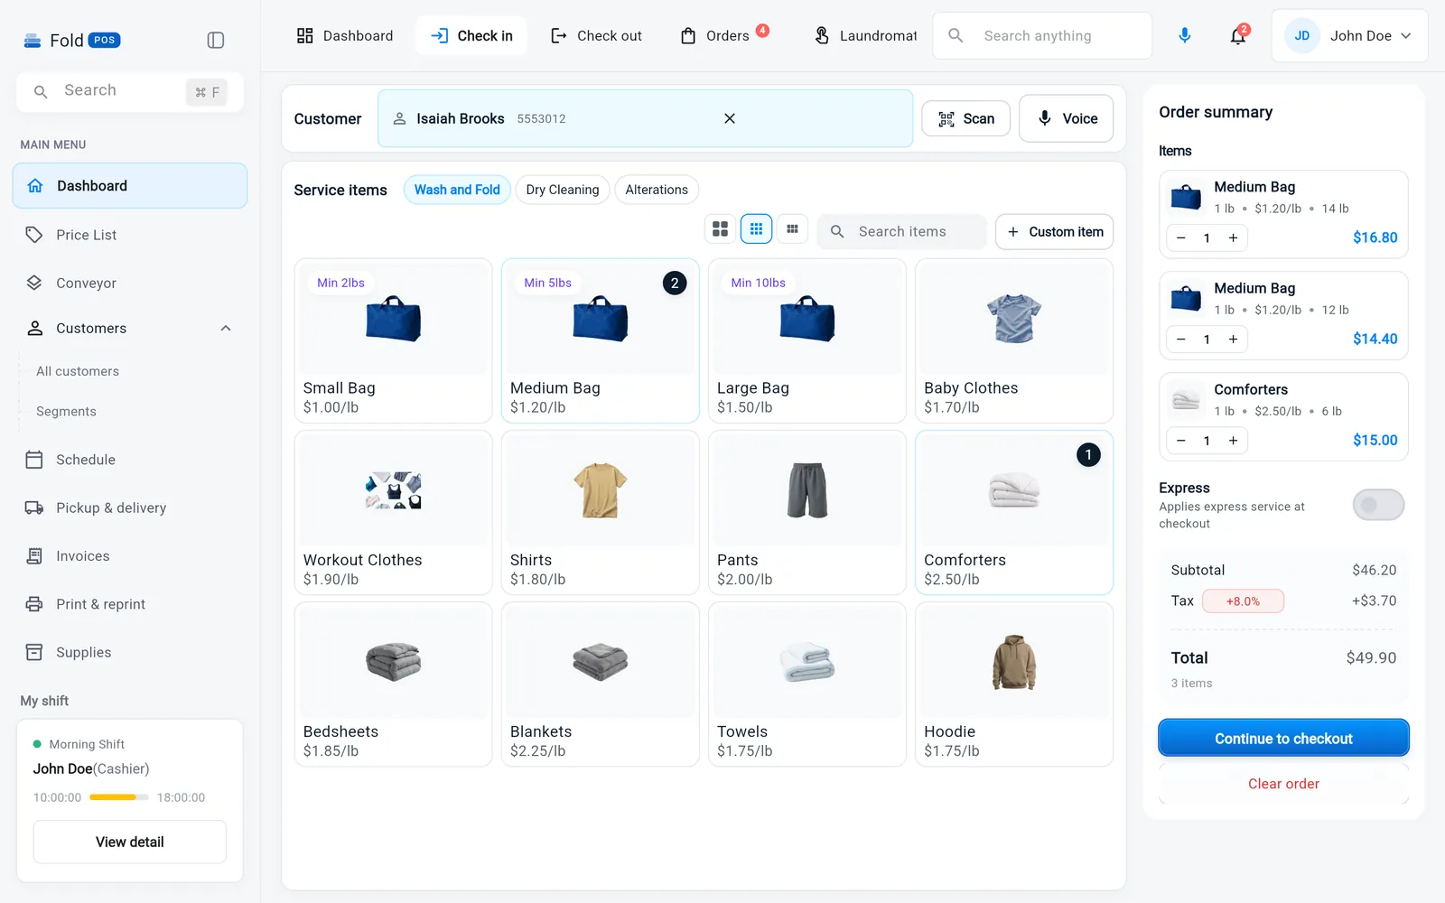This screenshot has height=903, width=1445.
Task: Click Voice input button
Action: [x=1066, y=119]
